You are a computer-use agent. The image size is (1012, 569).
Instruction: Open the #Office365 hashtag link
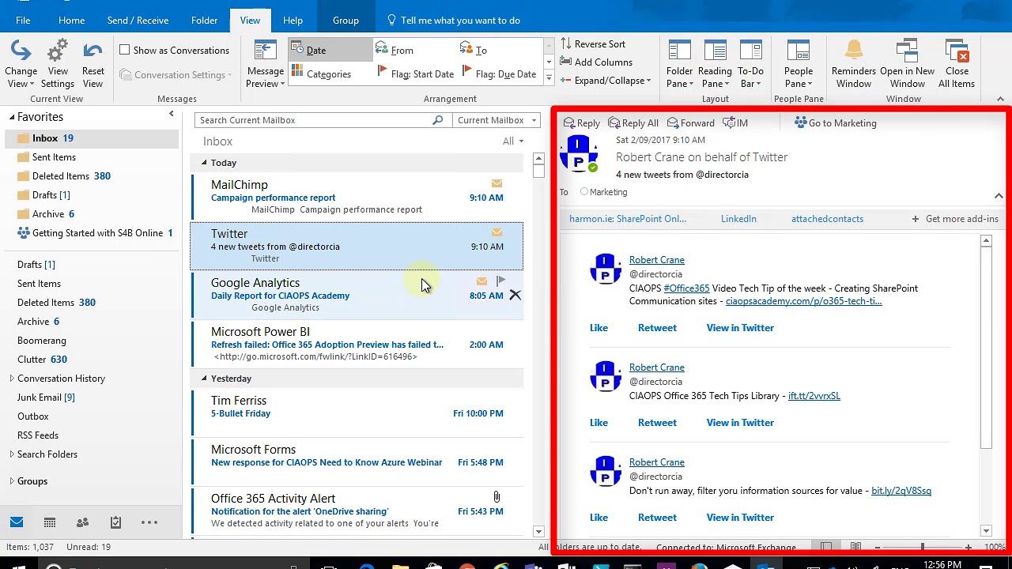(686, 288)
